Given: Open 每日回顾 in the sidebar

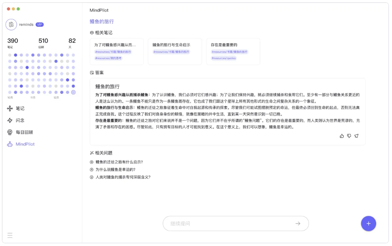Looking at the screenshot, I should [x=24, y=132].
